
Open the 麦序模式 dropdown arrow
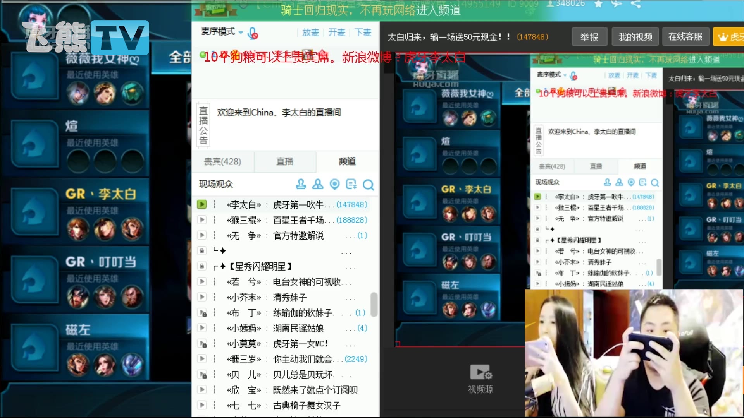[241, 33]
